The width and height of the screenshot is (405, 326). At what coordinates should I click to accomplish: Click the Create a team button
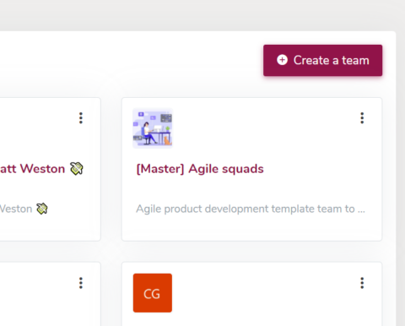pyautogui.click(x=322, y=60)
